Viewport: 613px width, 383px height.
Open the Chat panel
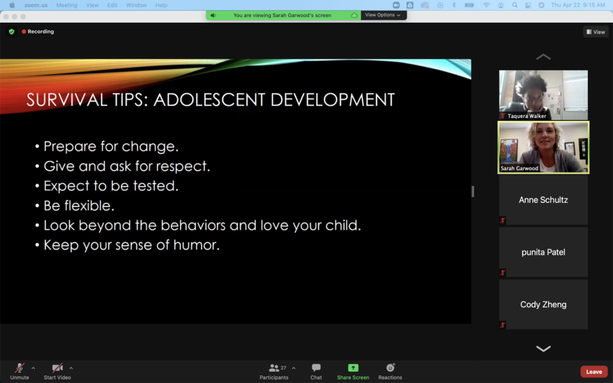[316, 371]
